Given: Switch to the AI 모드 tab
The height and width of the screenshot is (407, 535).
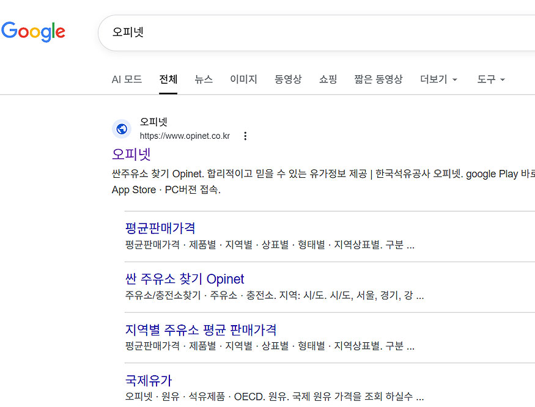Looking at the screenshot, I should 127,79.
